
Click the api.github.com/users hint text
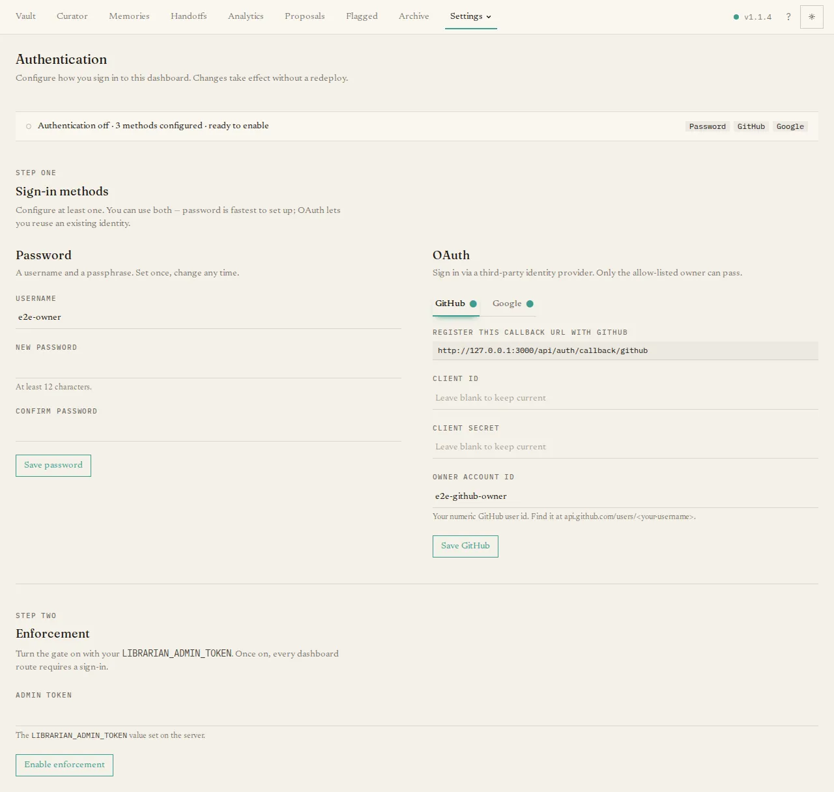pos(564,516)
